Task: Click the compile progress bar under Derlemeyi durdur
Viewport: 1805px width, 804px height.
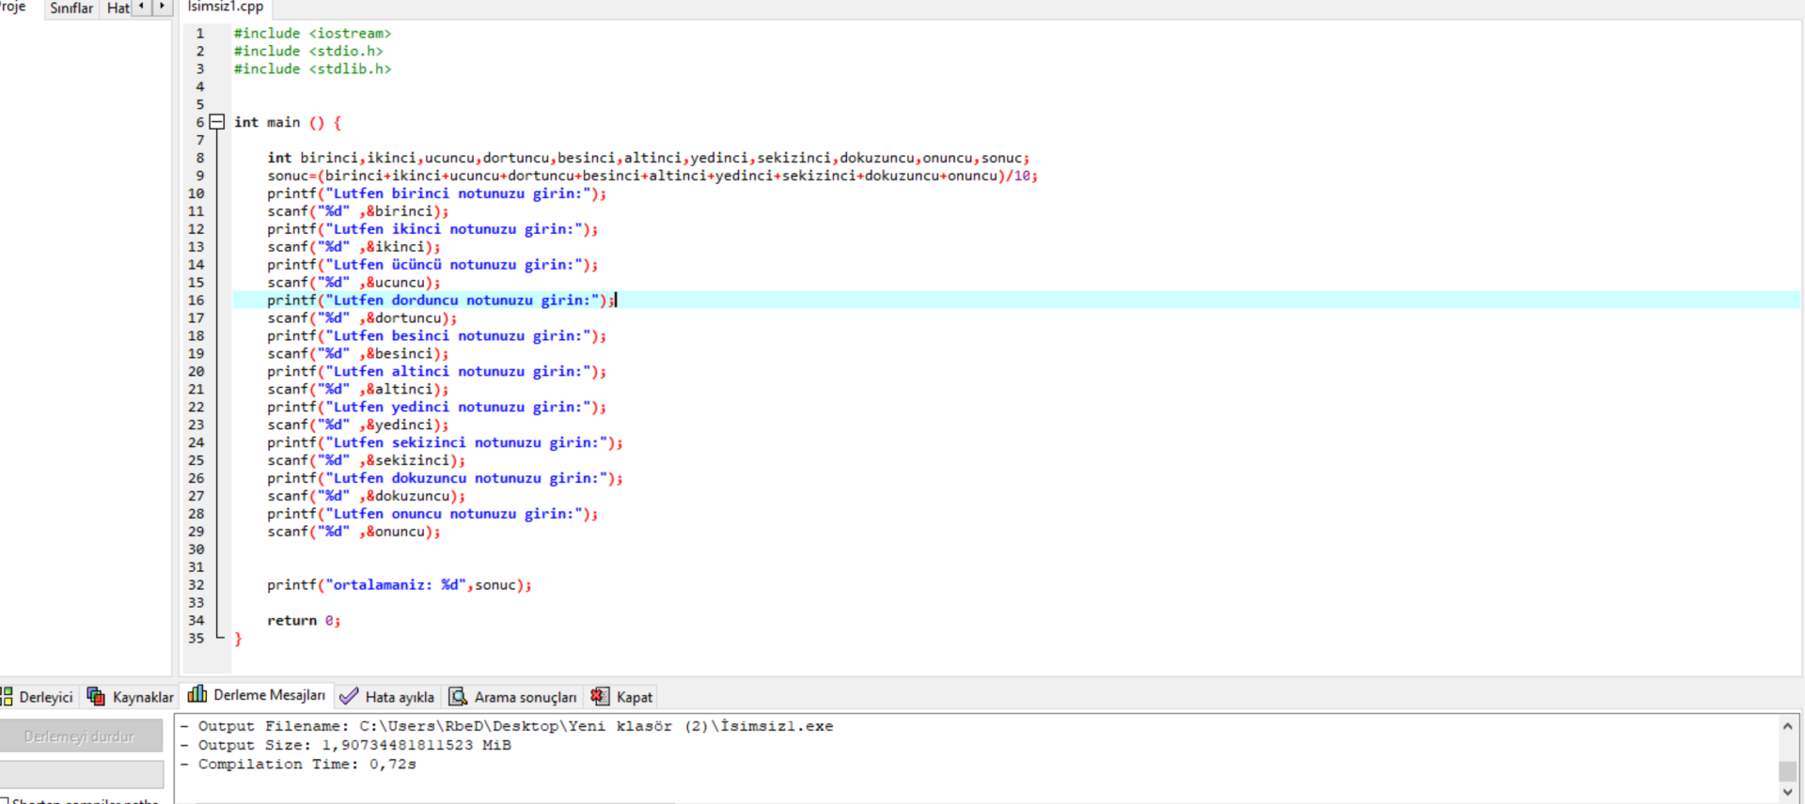Action: coord(81,774)
